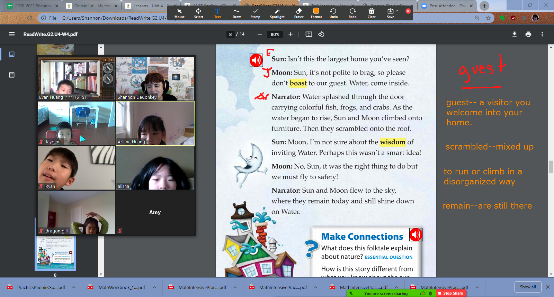Close the downloads bar
Screen dimensions: 554x297
(548, 287)
